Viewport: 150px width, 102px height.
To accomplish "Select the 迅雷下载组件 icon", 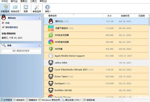I will (51, 28).
